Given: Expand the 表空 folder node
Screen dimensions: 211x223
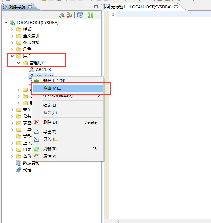Looking at the screenshot, I should pyautogui.click(x=12, y=123).
